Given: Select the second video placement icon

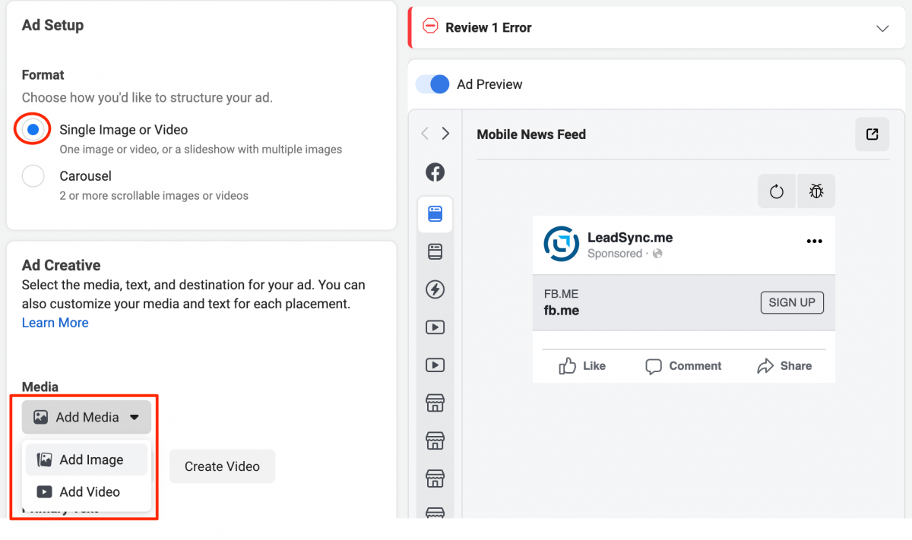Looking at the screenshot, I should (435, 365).
